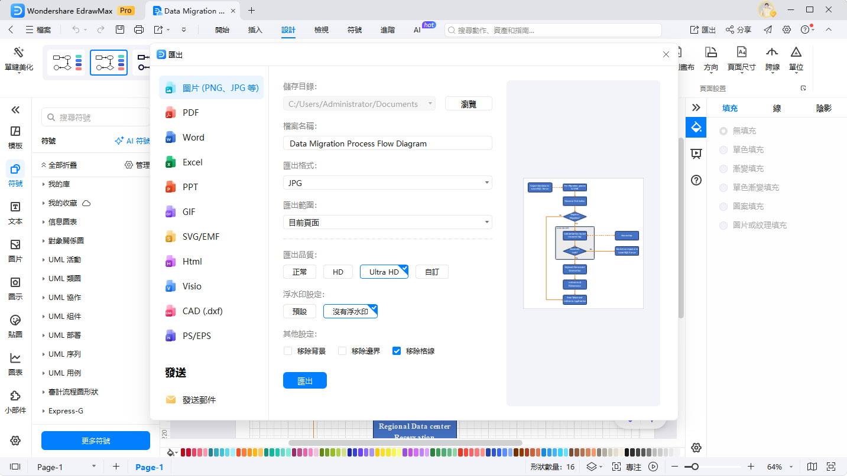The height and width of the screenshot is (476, 847).
Task: Switch to the 插入 ribbon tab
Action: click(x=255, y=30)
